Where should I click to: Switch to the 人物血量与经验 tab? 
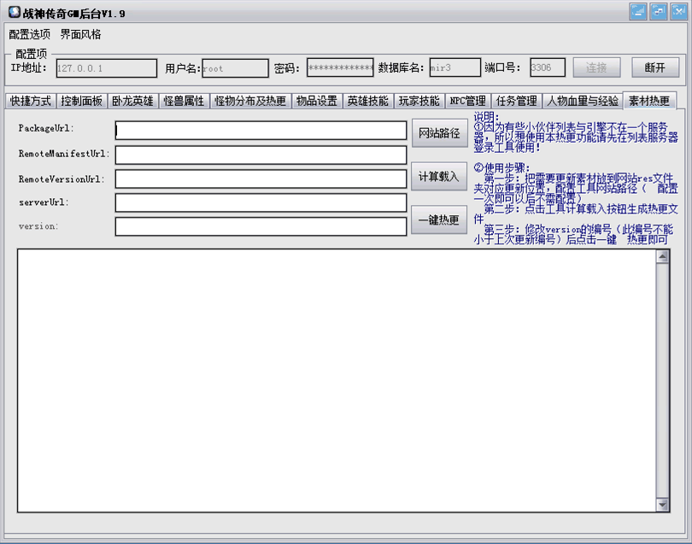(583, 101)
